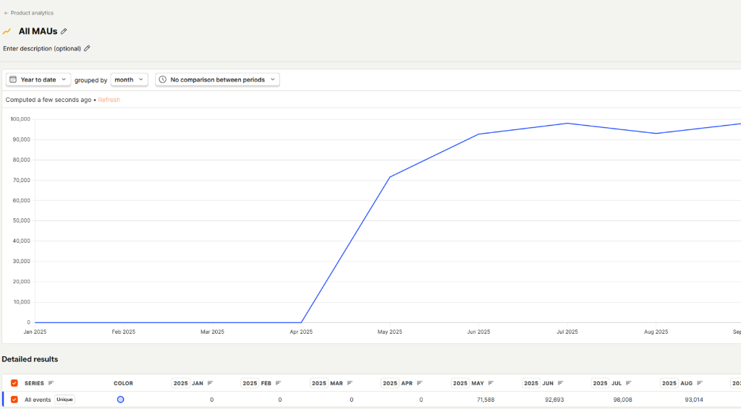Sort by the Series column sort icon
This screenshot has width=741, height=409.
[x=51, y=383]
